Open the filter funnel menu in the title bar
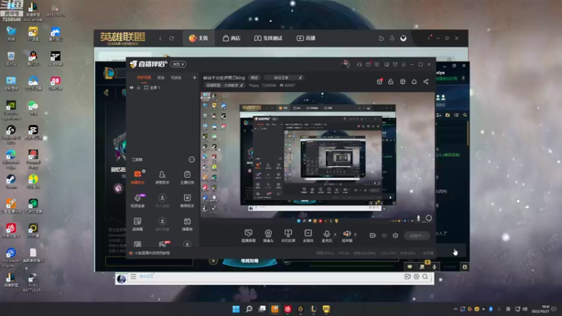Screen dimensions: 562x316 (x=395, y=65)
